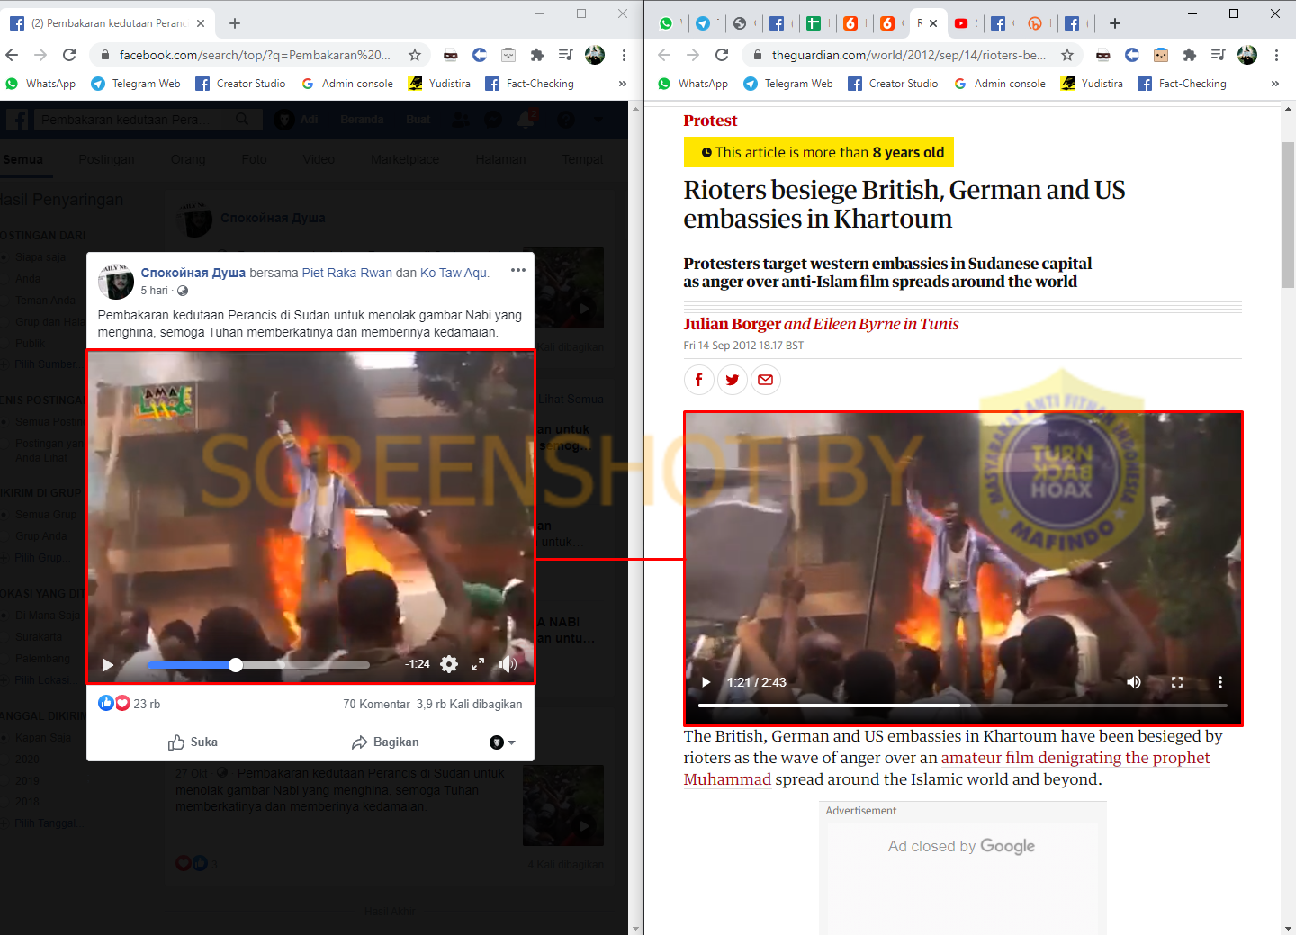Show more bookmarks chevron in left window
1296x935 pixels.
point(622,84)
